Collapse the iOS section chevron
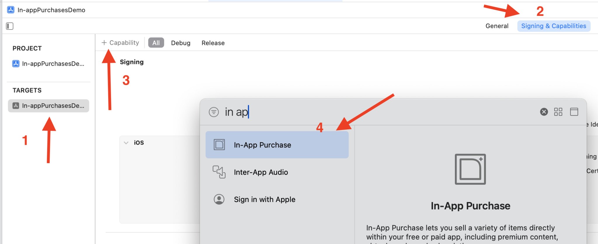 126,143
